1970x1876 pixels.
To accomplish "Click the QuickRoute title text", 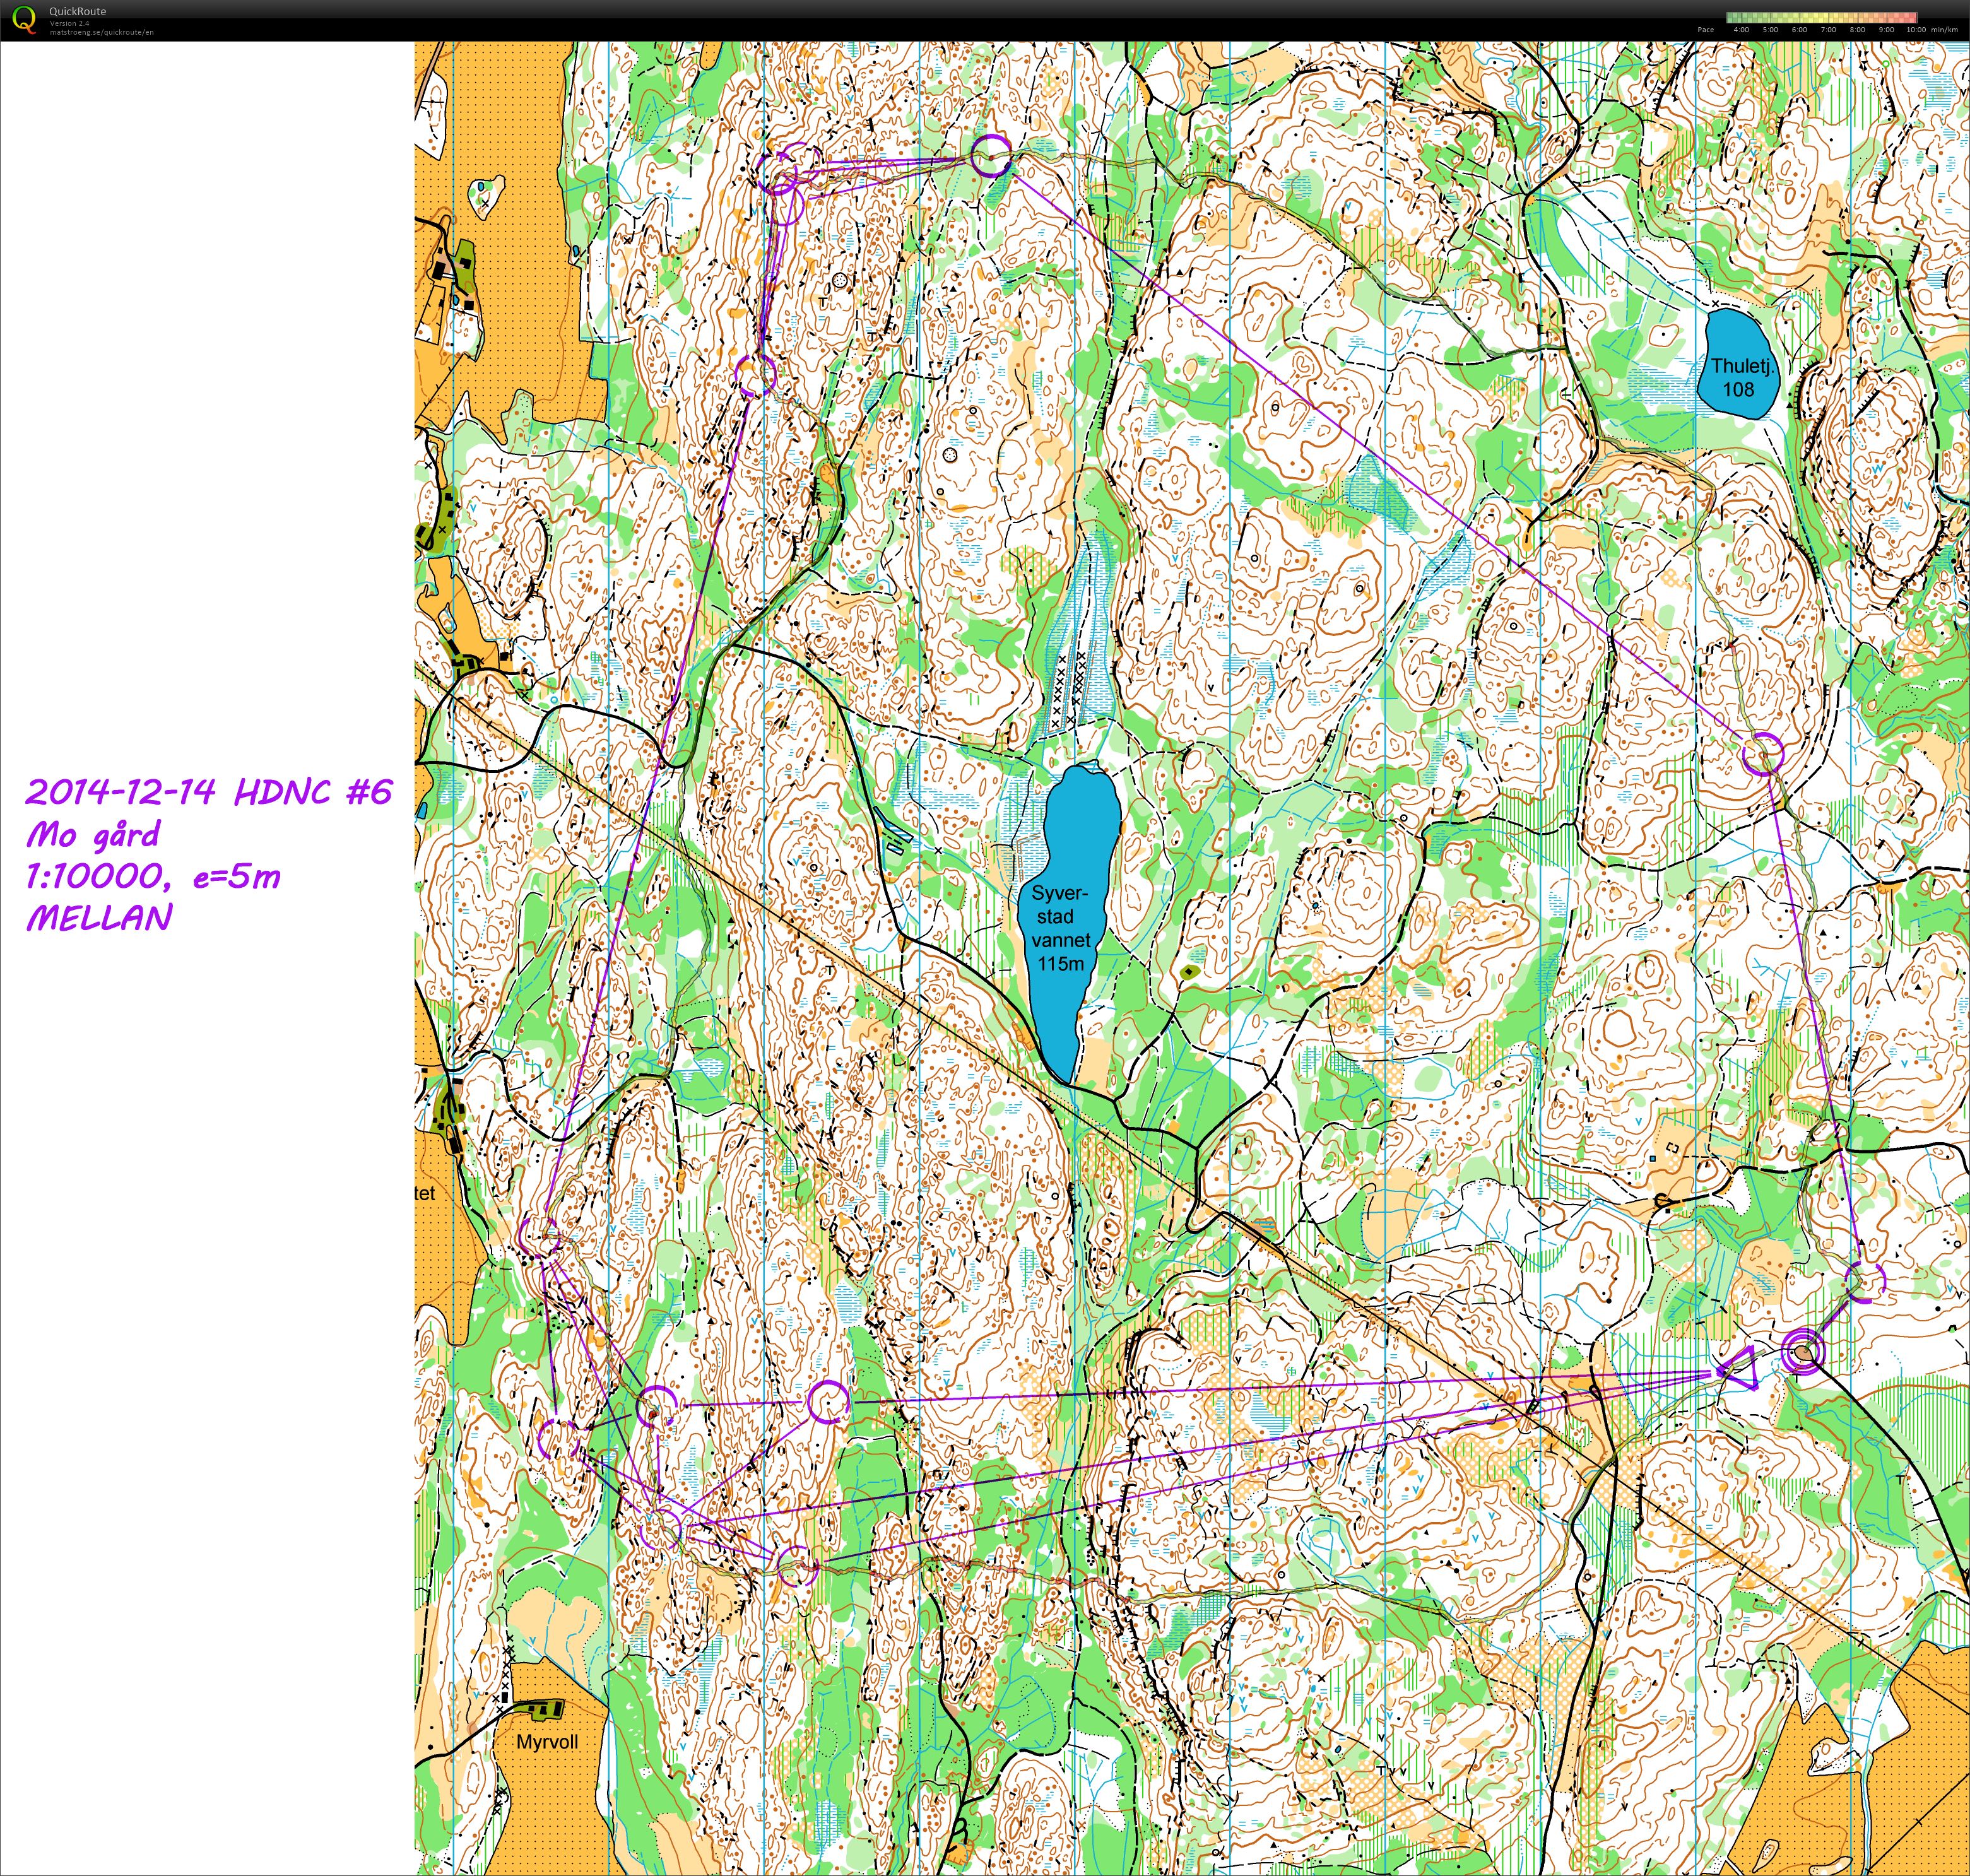I will [77, 12].
